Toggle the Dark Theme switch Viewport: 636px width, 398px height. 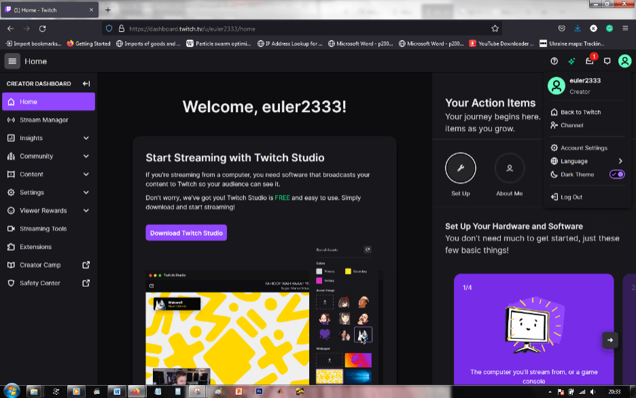click(617, 175)
